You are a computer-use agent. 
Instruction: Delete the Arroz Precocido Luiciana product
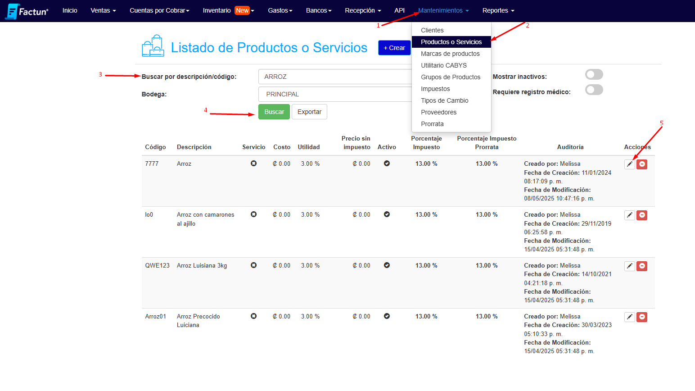click(642, 317)
